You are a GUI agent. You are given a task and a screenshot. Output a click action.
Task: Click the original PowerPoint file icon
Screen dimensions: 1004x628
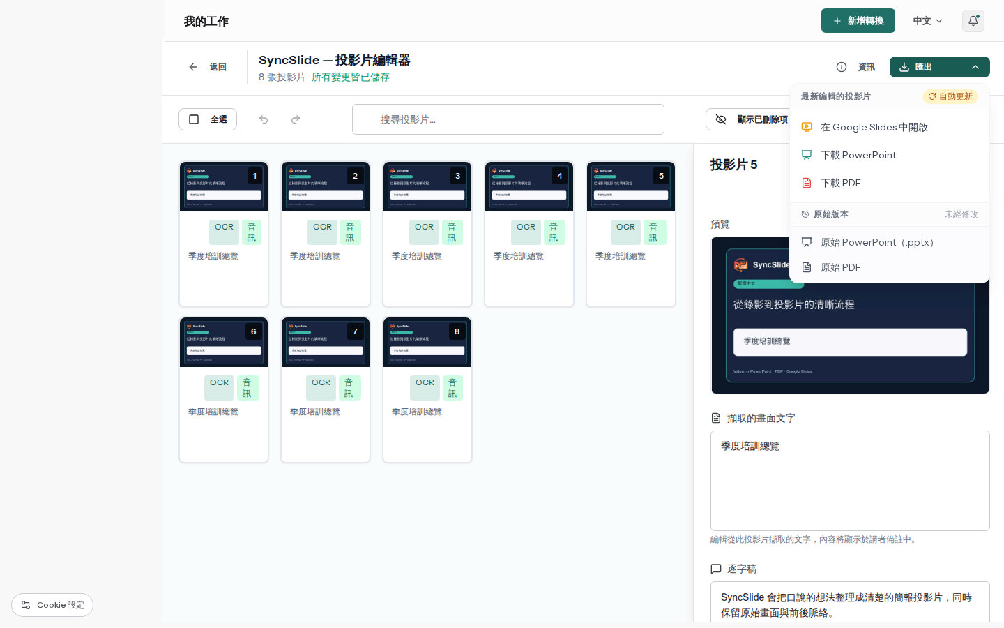(807, 242)
